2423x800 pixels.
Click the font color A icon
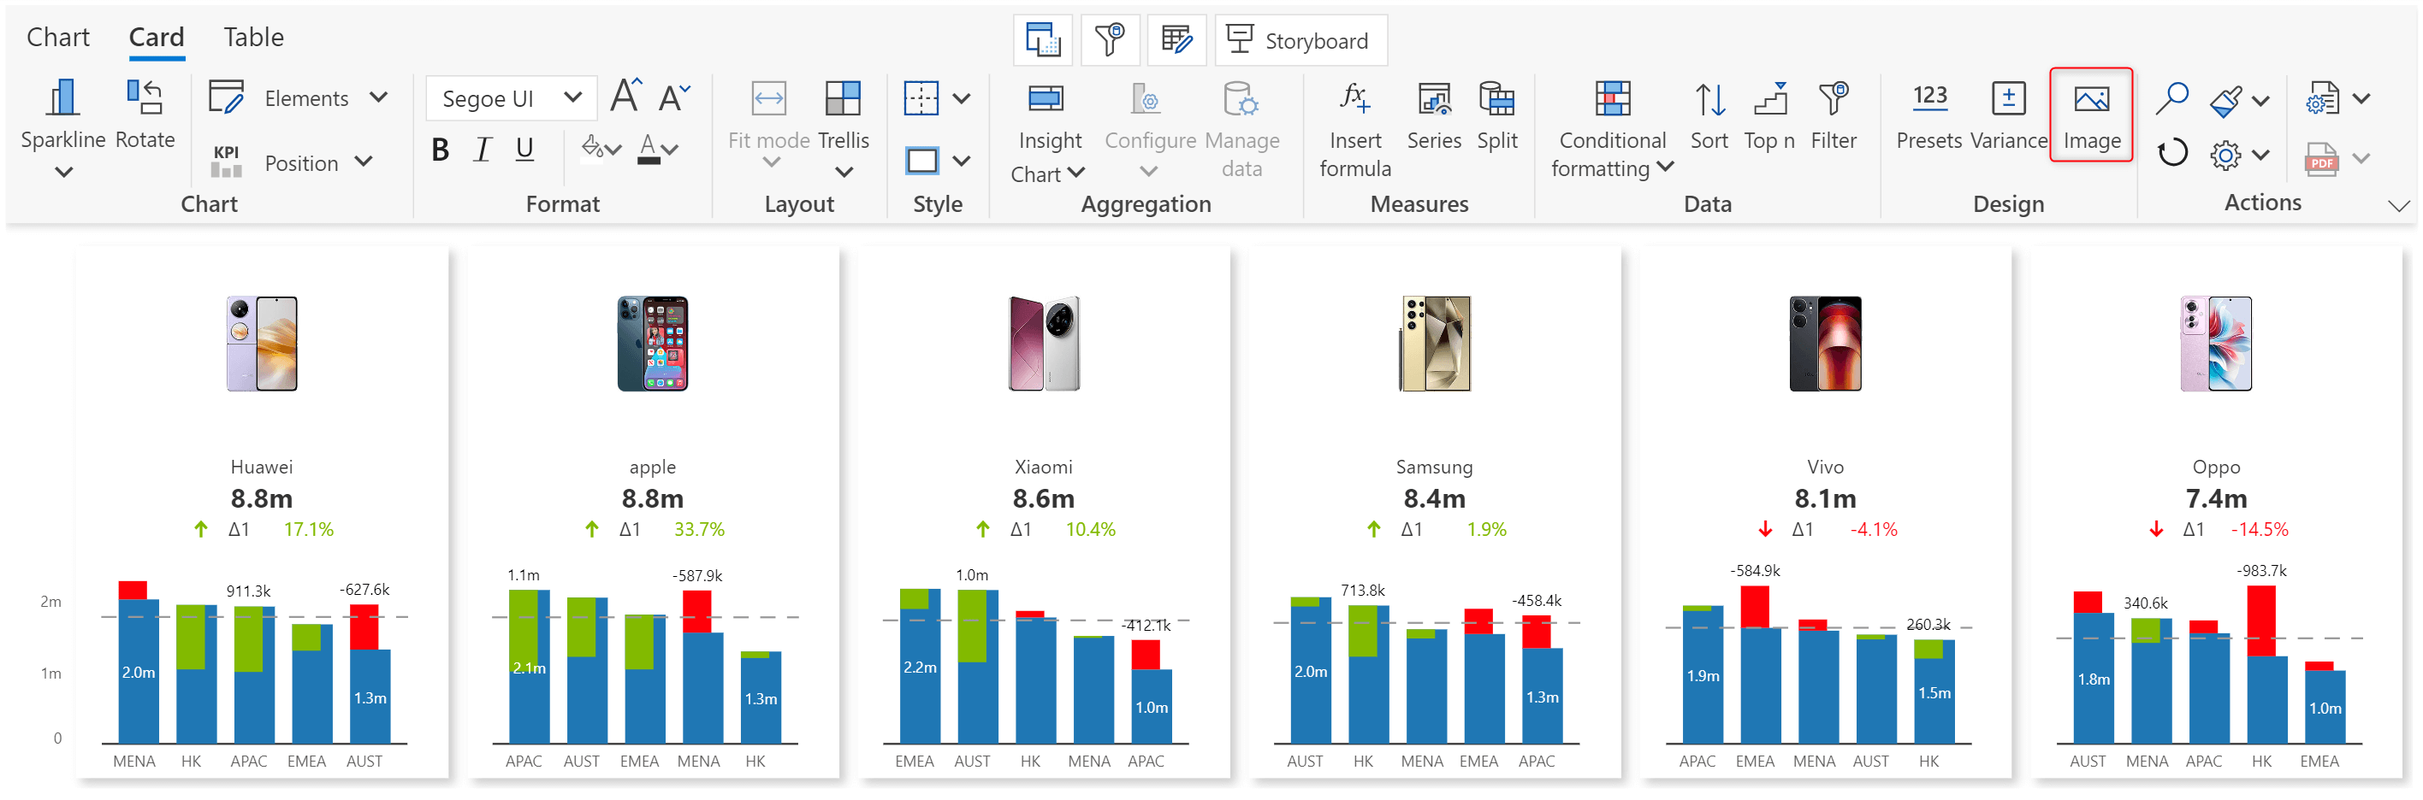pos(648,149)
